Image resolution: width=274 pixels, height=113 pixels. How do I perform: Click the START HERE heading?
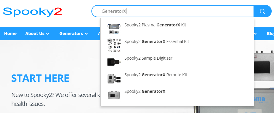(x=40, y=78)
